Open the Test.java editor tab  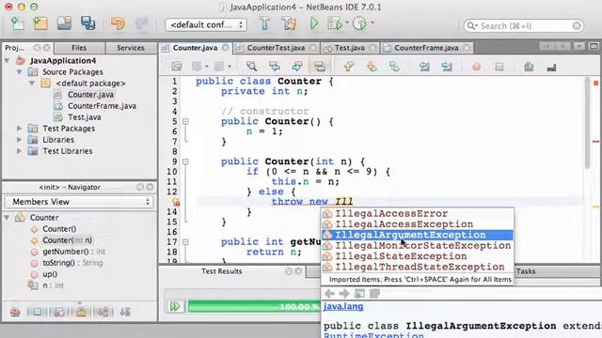(x=349, y=48)
